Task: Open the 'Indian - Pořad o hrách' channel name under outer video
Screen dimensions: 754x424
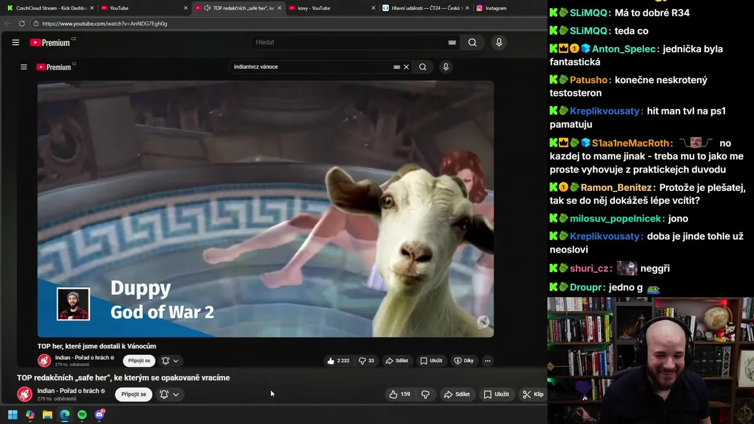Action: click(68, 391)
